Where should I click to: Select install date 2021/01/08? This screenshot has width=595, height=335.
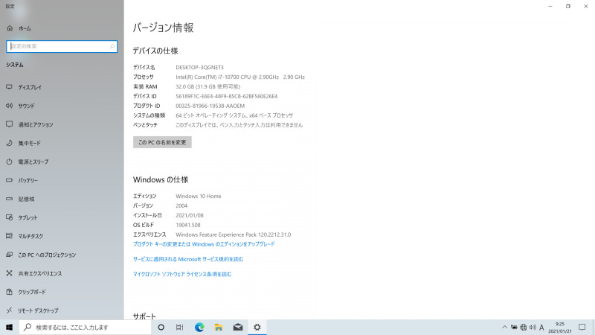click(x=190, y=215)
